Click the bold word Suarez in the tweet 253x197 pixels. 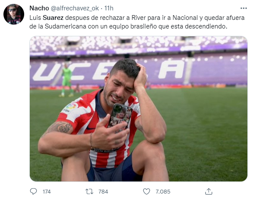click(x=53, y=18)
